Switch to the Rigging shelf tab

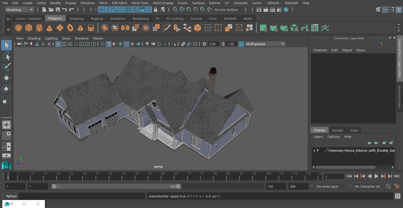97,18
